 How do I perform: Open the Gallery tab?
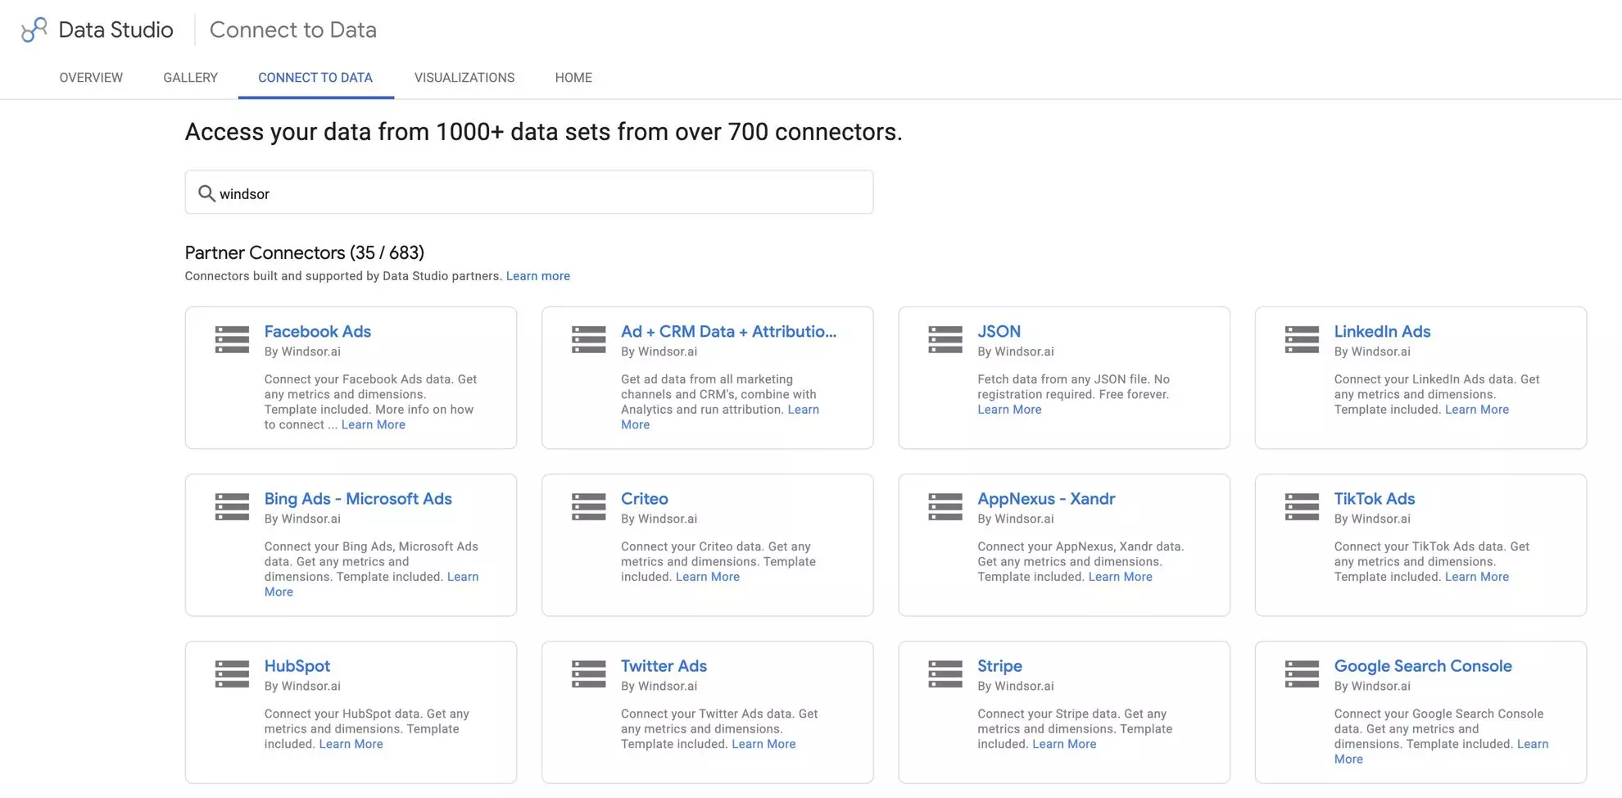pos(189,77)
